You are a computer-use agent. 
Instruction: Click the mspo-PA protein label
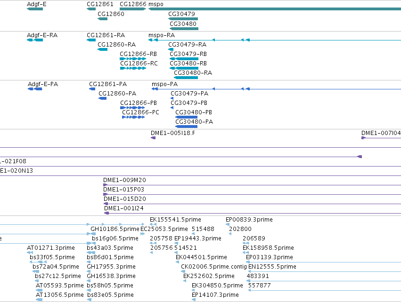pyautogui.click(x=165, y=84)
